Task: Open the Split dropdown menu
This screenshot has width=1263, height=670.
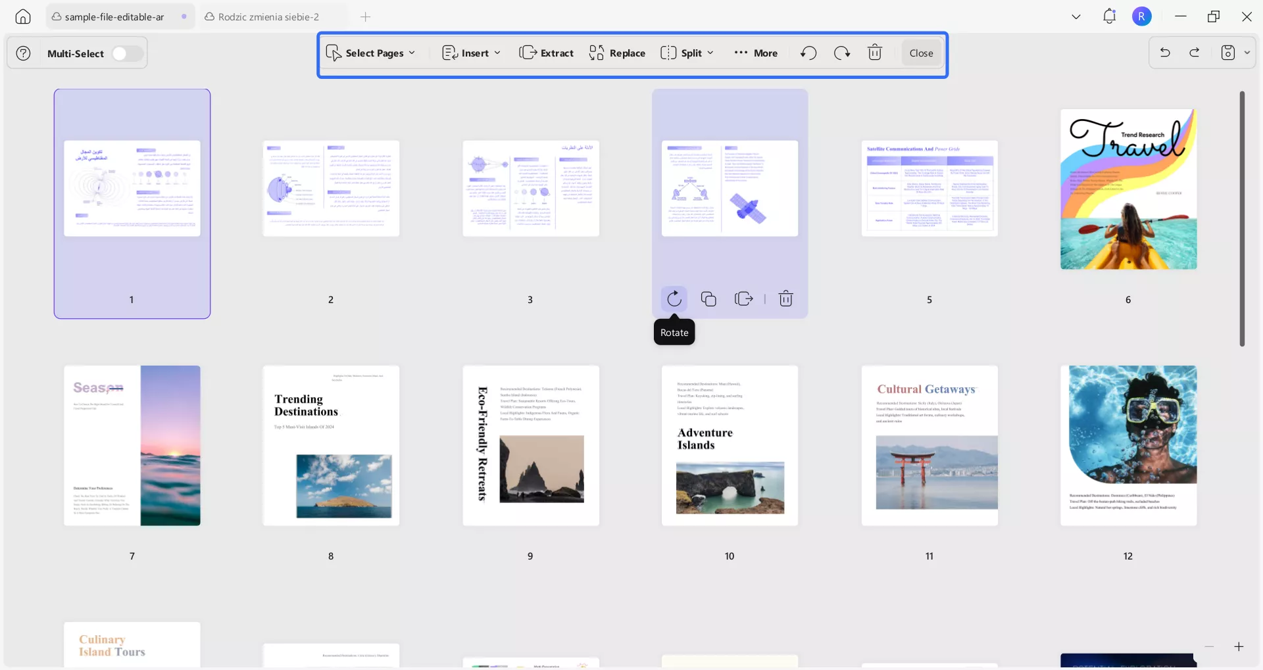Action: 687,53
